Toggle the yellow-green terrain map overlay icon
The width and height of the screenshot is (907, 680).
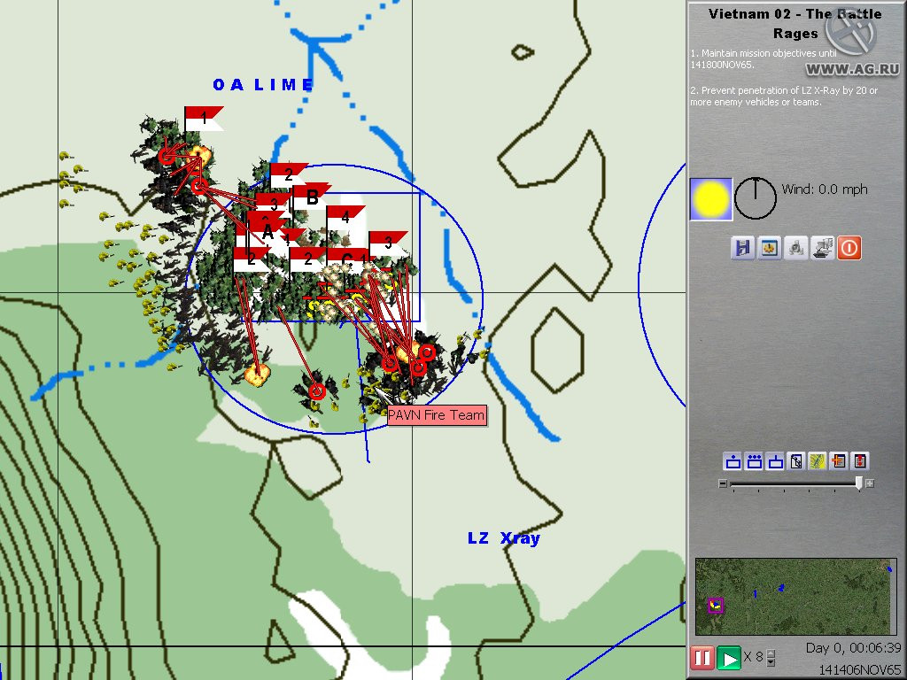click(818, 461)
